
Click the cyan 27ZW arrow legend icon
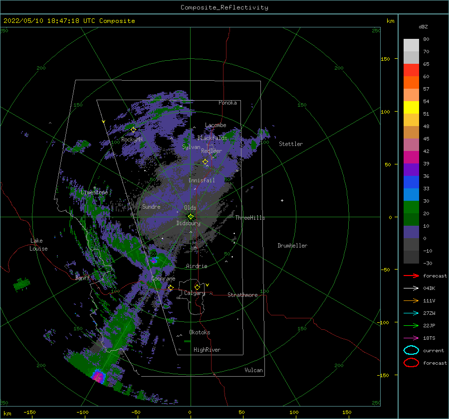(x=411, y=313)
